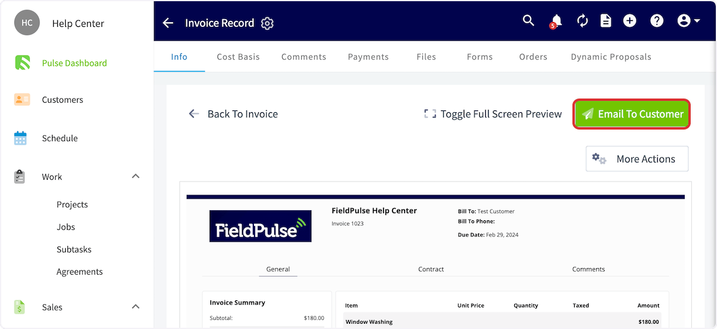Open the More Actions button

(637, 159)
